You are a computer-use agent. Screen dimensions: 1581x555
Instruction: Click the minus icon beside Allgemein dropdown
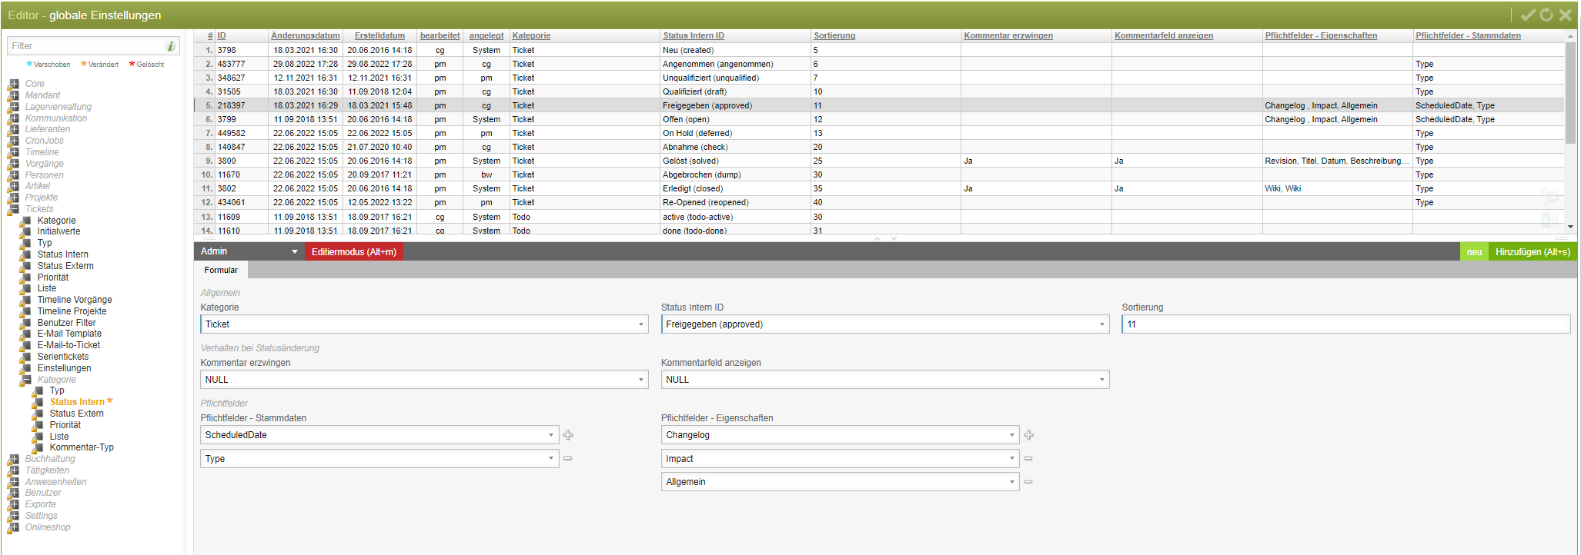(x=1028, y=482)
